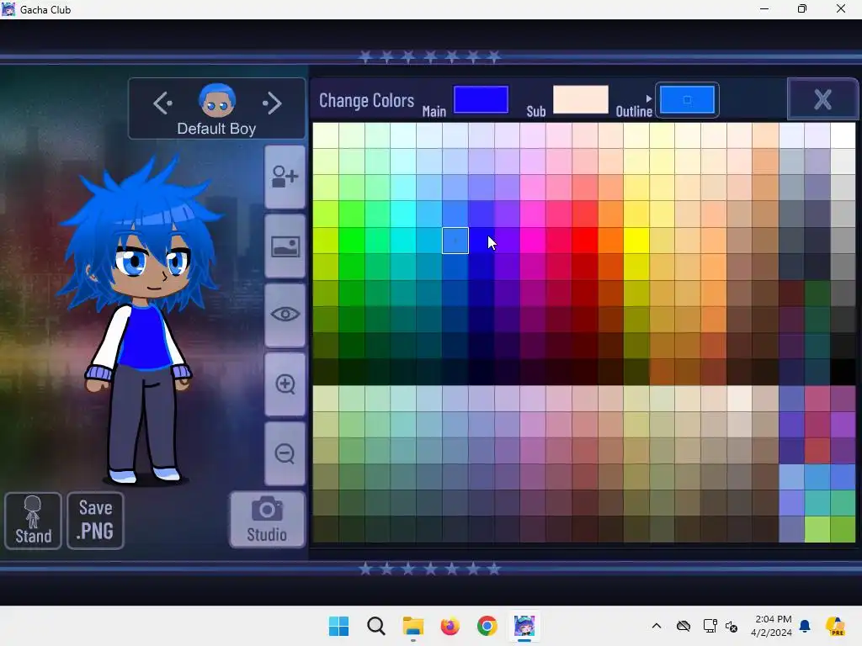Expand the system tray hidden icons chevron

pos(657,626)
